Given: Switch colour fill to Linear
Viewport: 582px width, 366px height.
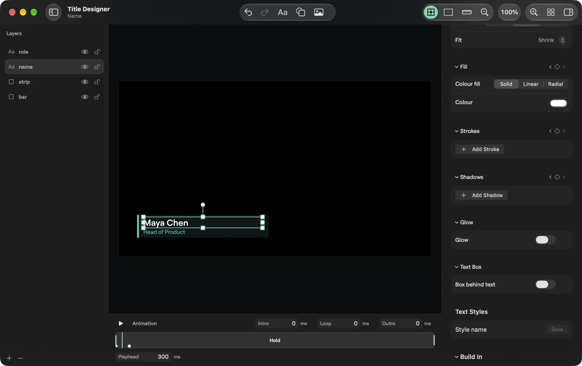Looking at the screenshot, I should (x=531, y=84).
